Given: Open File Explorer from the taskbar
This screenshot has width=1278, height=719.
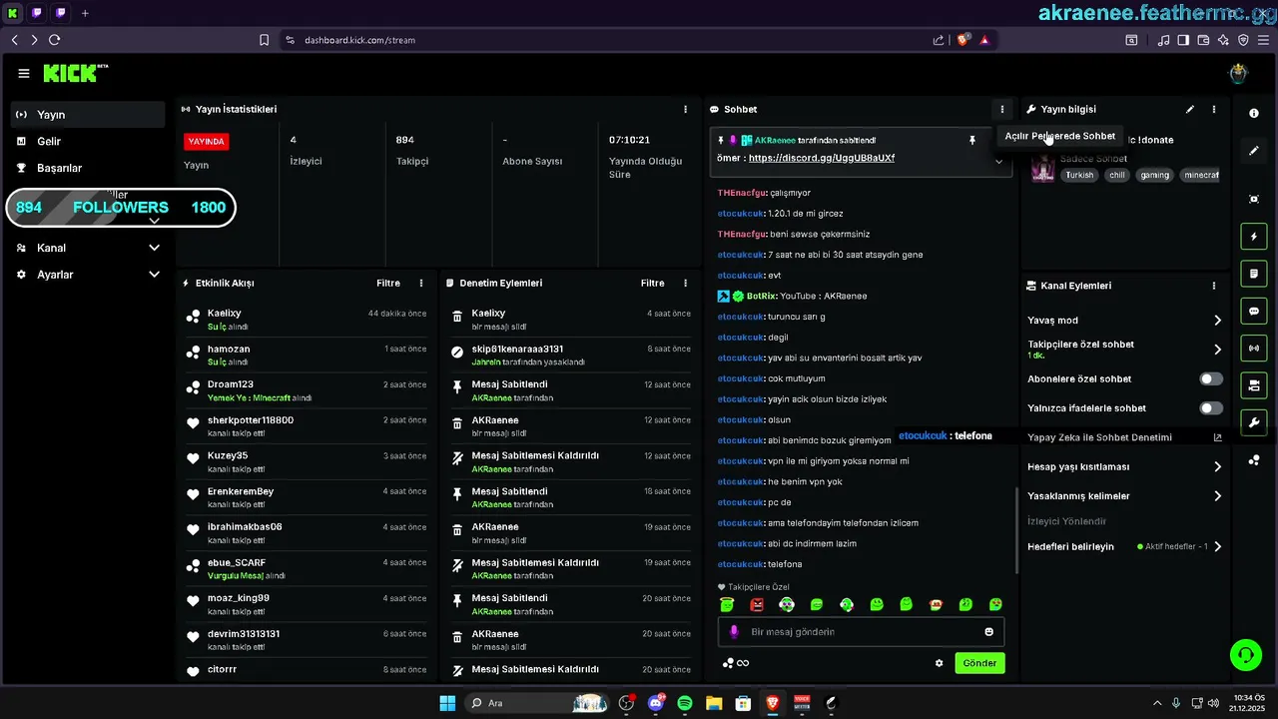Looking at the screenshot, I should (714, 703).
